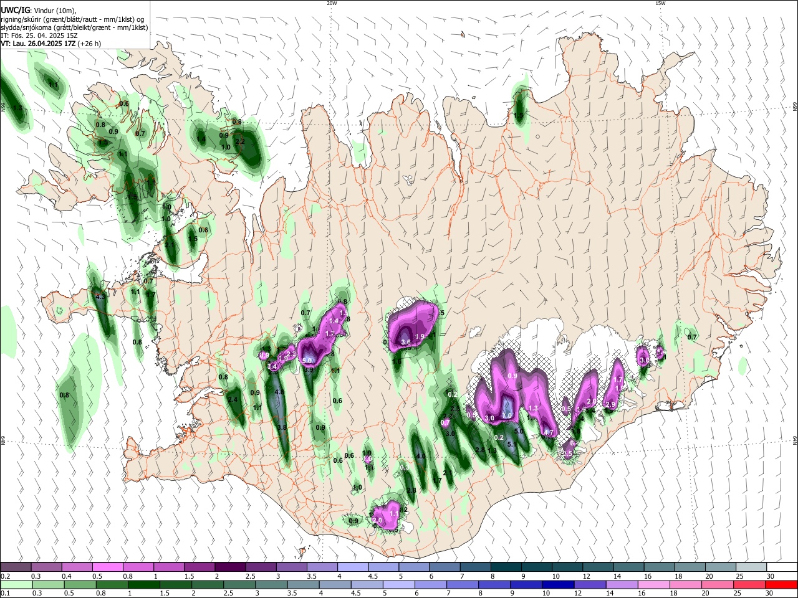Click the darkest green 1 mm swatch in the rain legend
The width and height of the screenshot is (798, 598).
143,584
